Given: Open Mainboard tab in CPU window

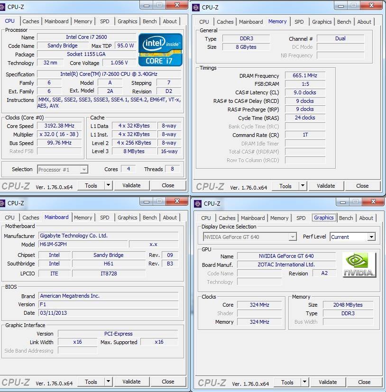Looking at the screenshot, I should (56, 21).
